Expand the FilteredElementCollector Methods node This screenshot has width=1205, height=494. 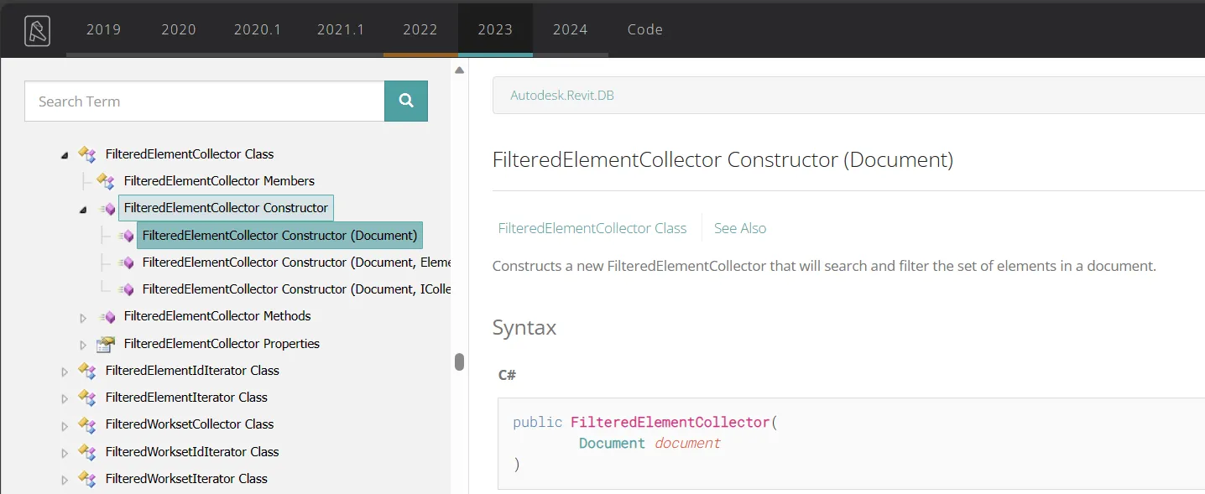point(83,317)
